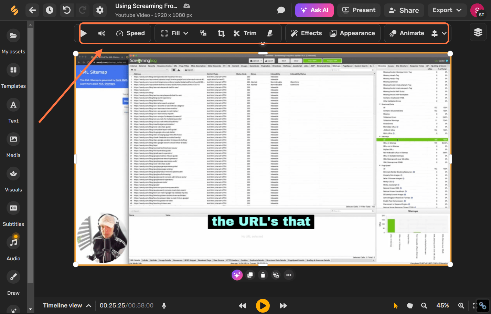This screenshot has height=314, width=491.
Task: Open more options ellipsis under canvas
Action: click(289, 275)
